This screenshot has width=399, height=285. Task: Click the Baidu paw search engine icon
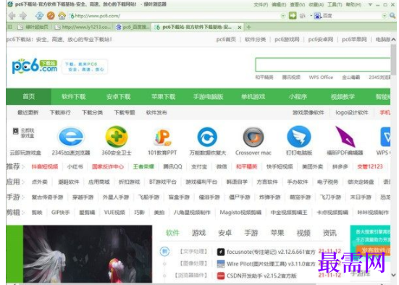318,16
